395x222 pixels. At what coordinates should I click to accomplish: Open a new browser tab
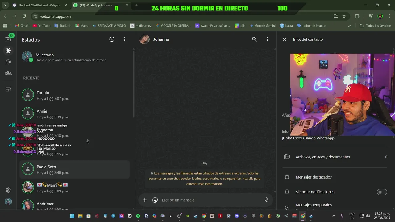pyautogui.click(x=136, y=5)
